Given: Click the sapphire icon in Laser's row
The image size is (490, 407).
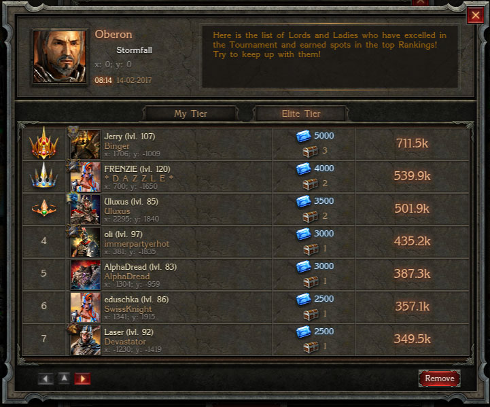Looking at the screenshot, I should (x=303, y=332).
